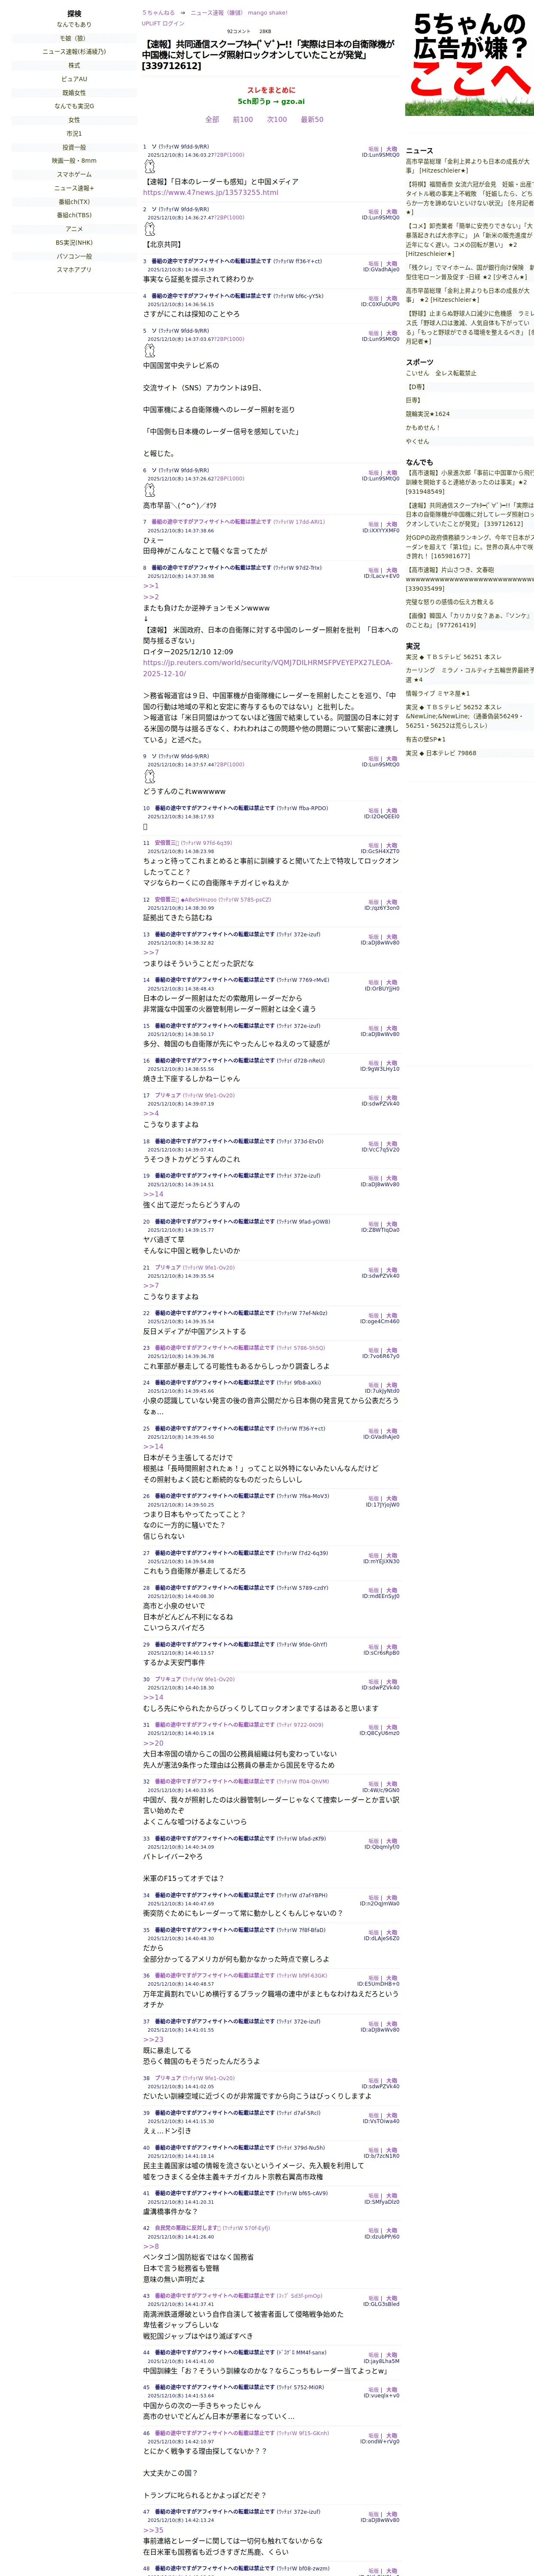
Task: Select パソコン一般 board in sidebar
Action: [x=74, y=256]
